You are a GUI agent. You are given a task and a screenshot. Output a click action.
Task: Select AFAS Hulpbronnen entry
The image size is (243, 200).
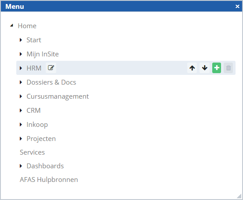[x=49, y=180]
